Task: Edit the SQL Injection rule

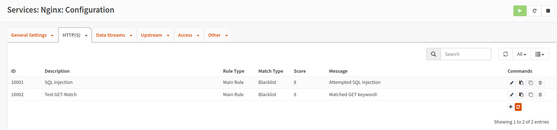Action: [x=512, y=83]
